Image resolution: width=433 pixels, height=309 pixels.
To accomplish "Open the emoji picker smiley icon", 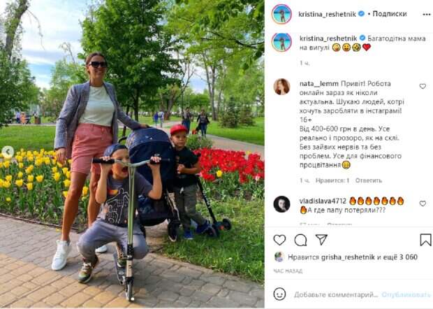I will 279,294.
